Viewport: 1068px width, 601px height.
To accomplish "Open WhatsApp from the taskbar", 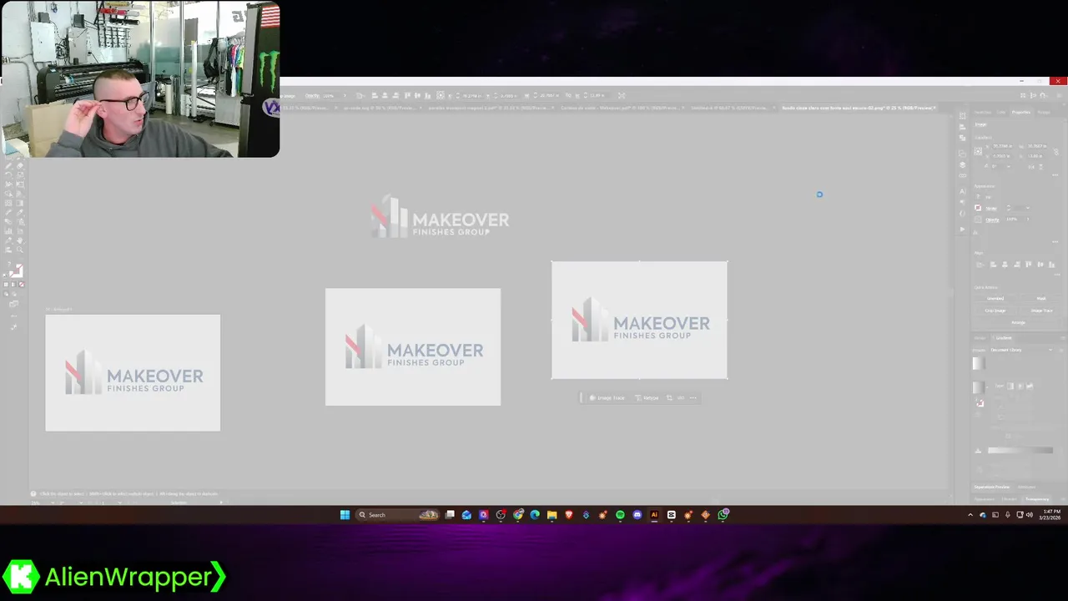I will coord(723,515).
